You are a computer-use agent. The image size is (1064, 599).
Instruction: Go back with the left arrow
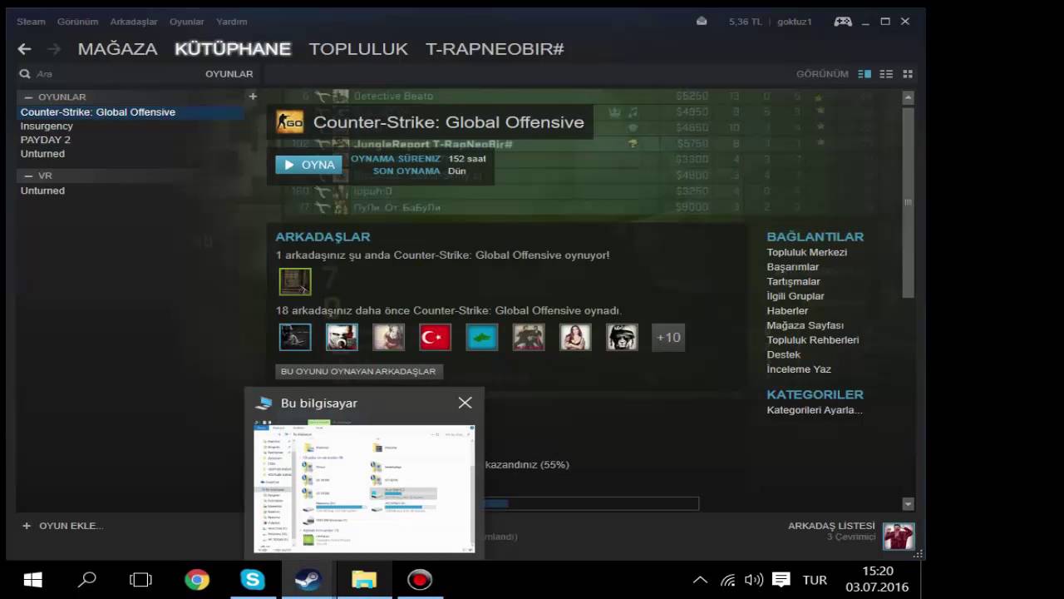24,49
